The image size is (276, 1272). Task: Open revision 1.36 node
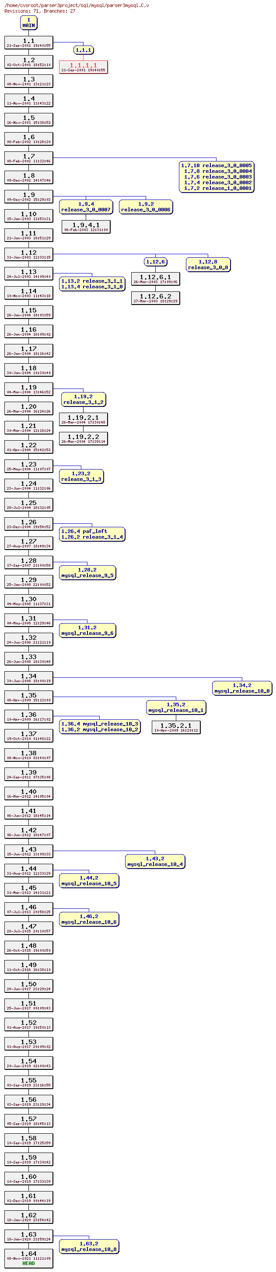28,716
